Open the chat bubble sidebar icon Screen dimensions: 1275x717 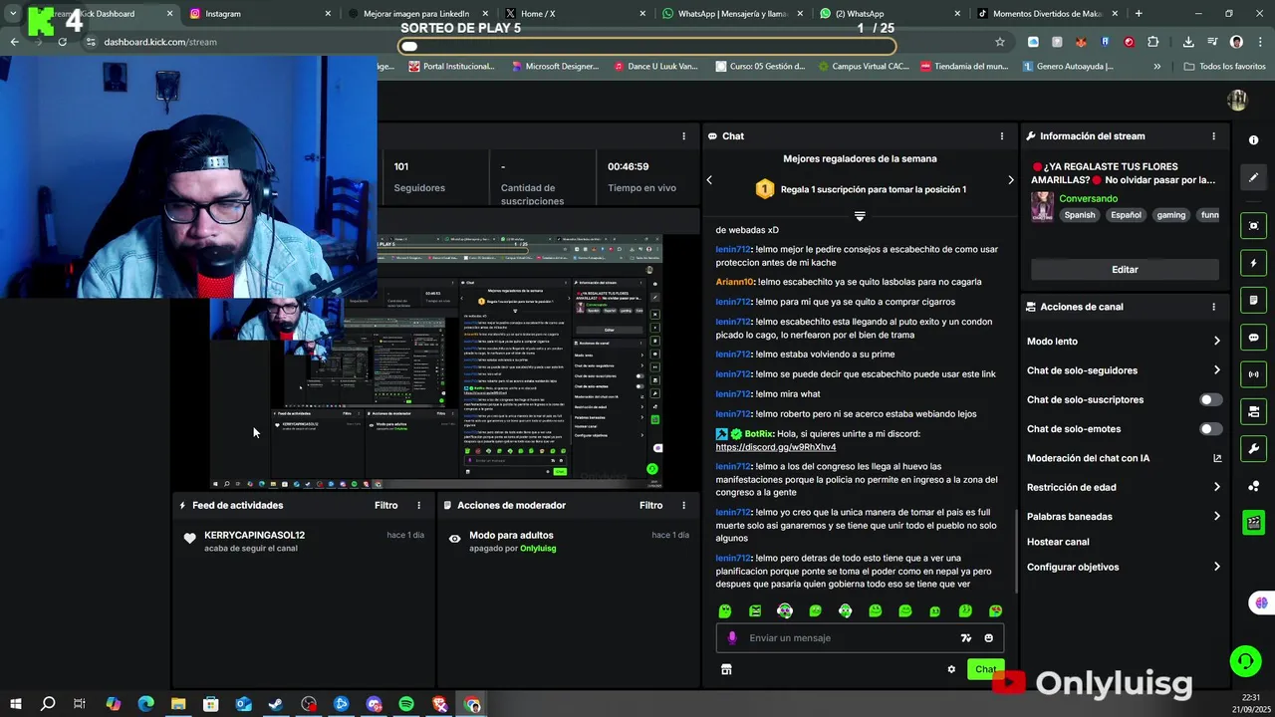pos(1254,338)
